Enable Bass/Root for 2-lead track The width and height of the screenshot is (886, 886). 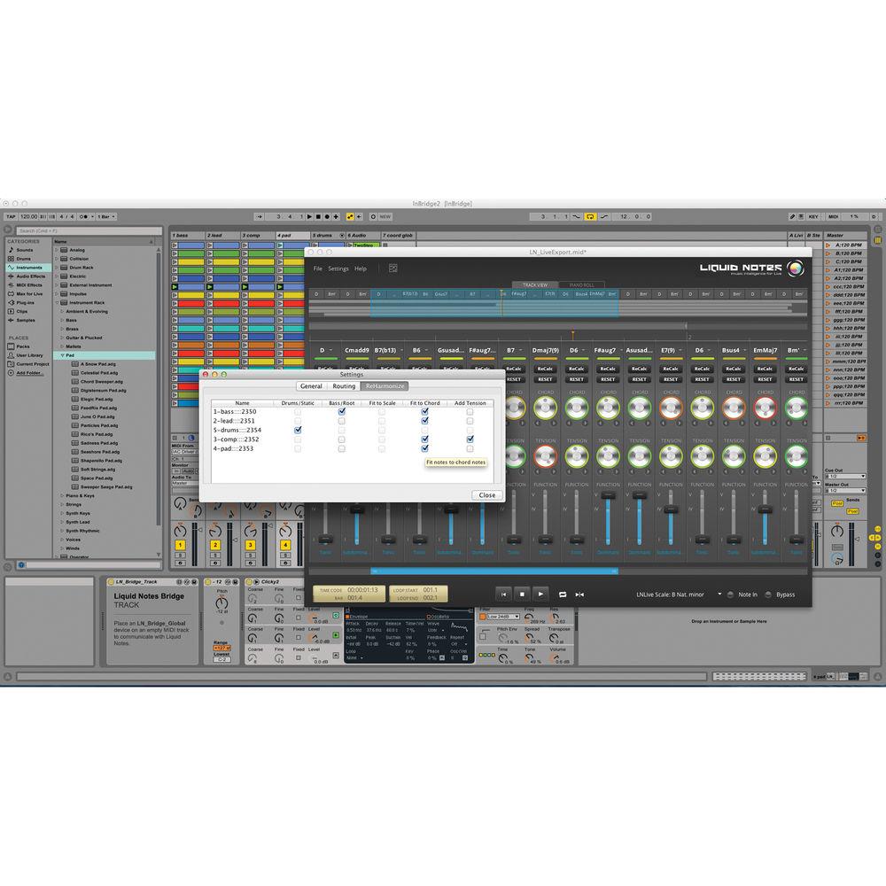pyautogui.click(x=341, y=421)
